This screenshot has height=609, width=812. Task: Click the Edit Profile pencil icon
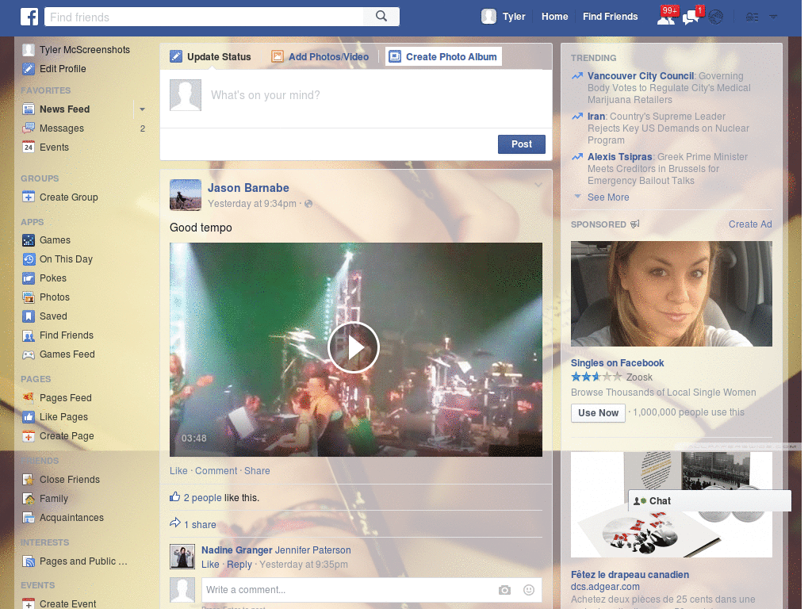29,69
